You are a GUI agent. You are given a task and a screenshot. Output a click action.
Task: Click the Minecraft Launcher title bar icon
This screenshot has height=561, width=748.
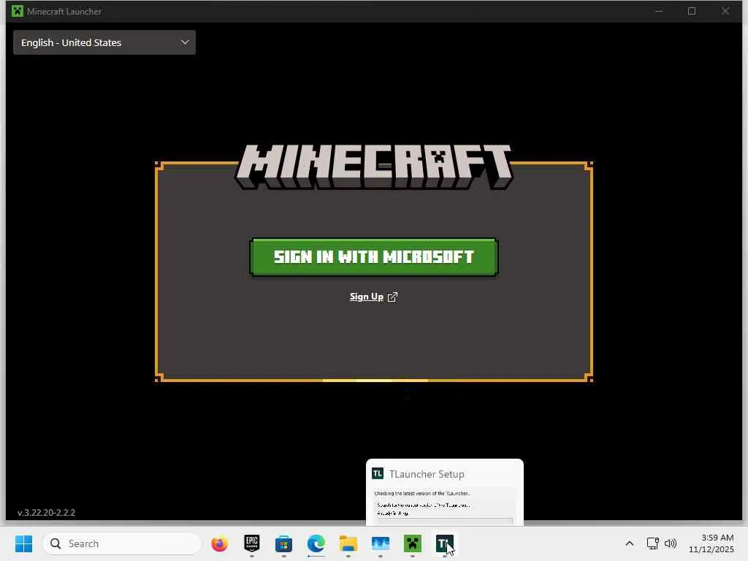pos(18,11)
